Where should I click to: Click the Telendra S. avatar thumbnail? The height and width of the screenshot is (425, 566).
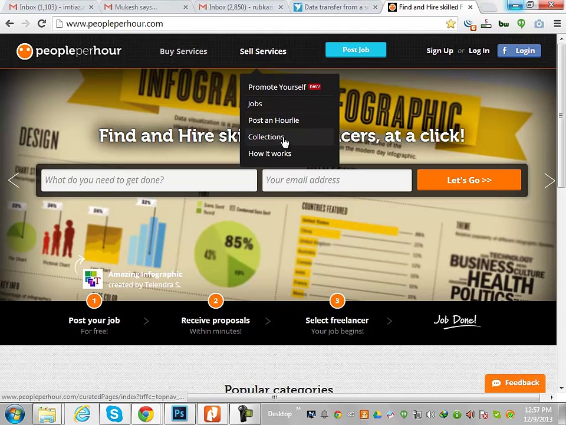(x=93, y=279)
